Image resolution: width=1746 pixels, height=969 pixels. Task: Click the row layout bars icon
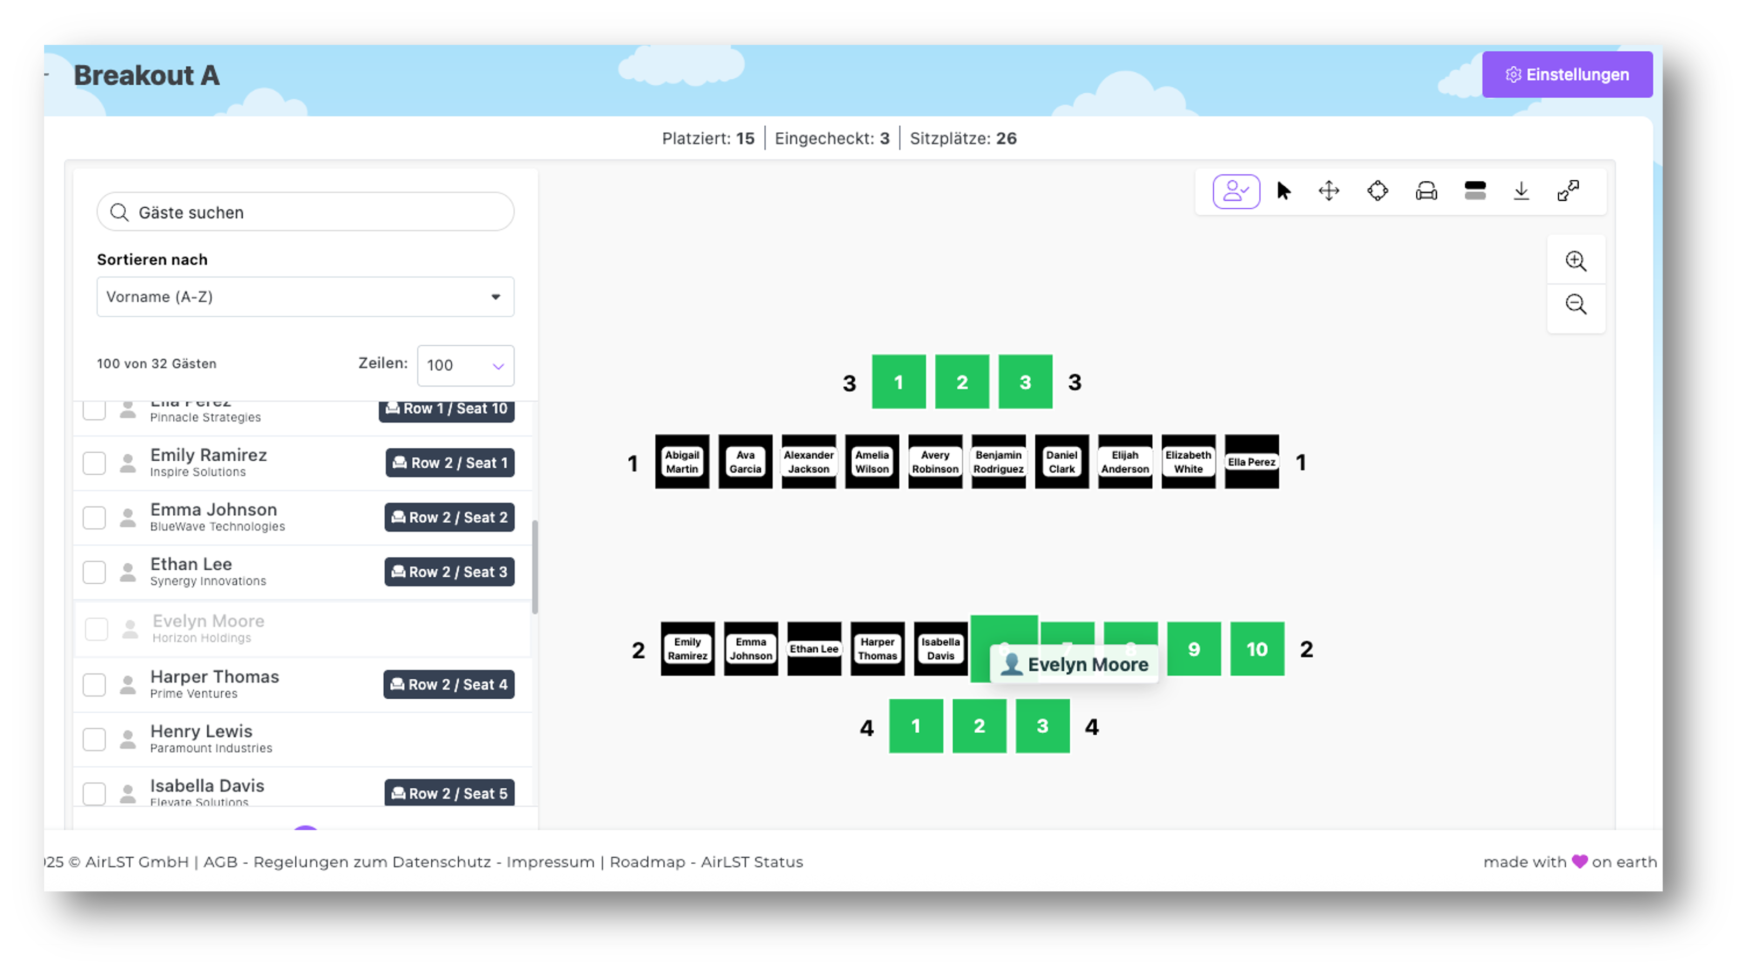[x=1475, y=192]
